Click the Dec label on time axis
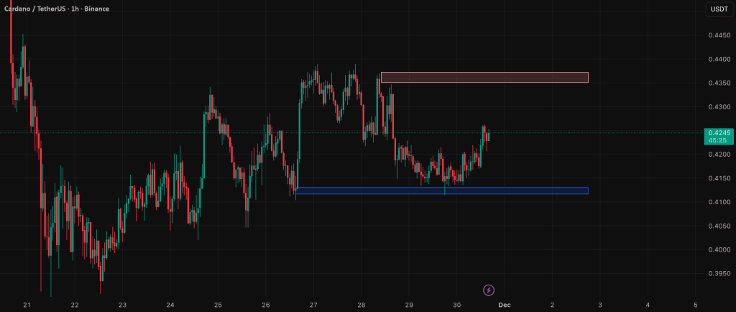 click(x=504, y=305)
